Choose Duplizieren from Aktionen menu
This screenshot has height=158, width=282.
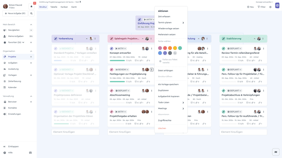[x=163, y=91]
